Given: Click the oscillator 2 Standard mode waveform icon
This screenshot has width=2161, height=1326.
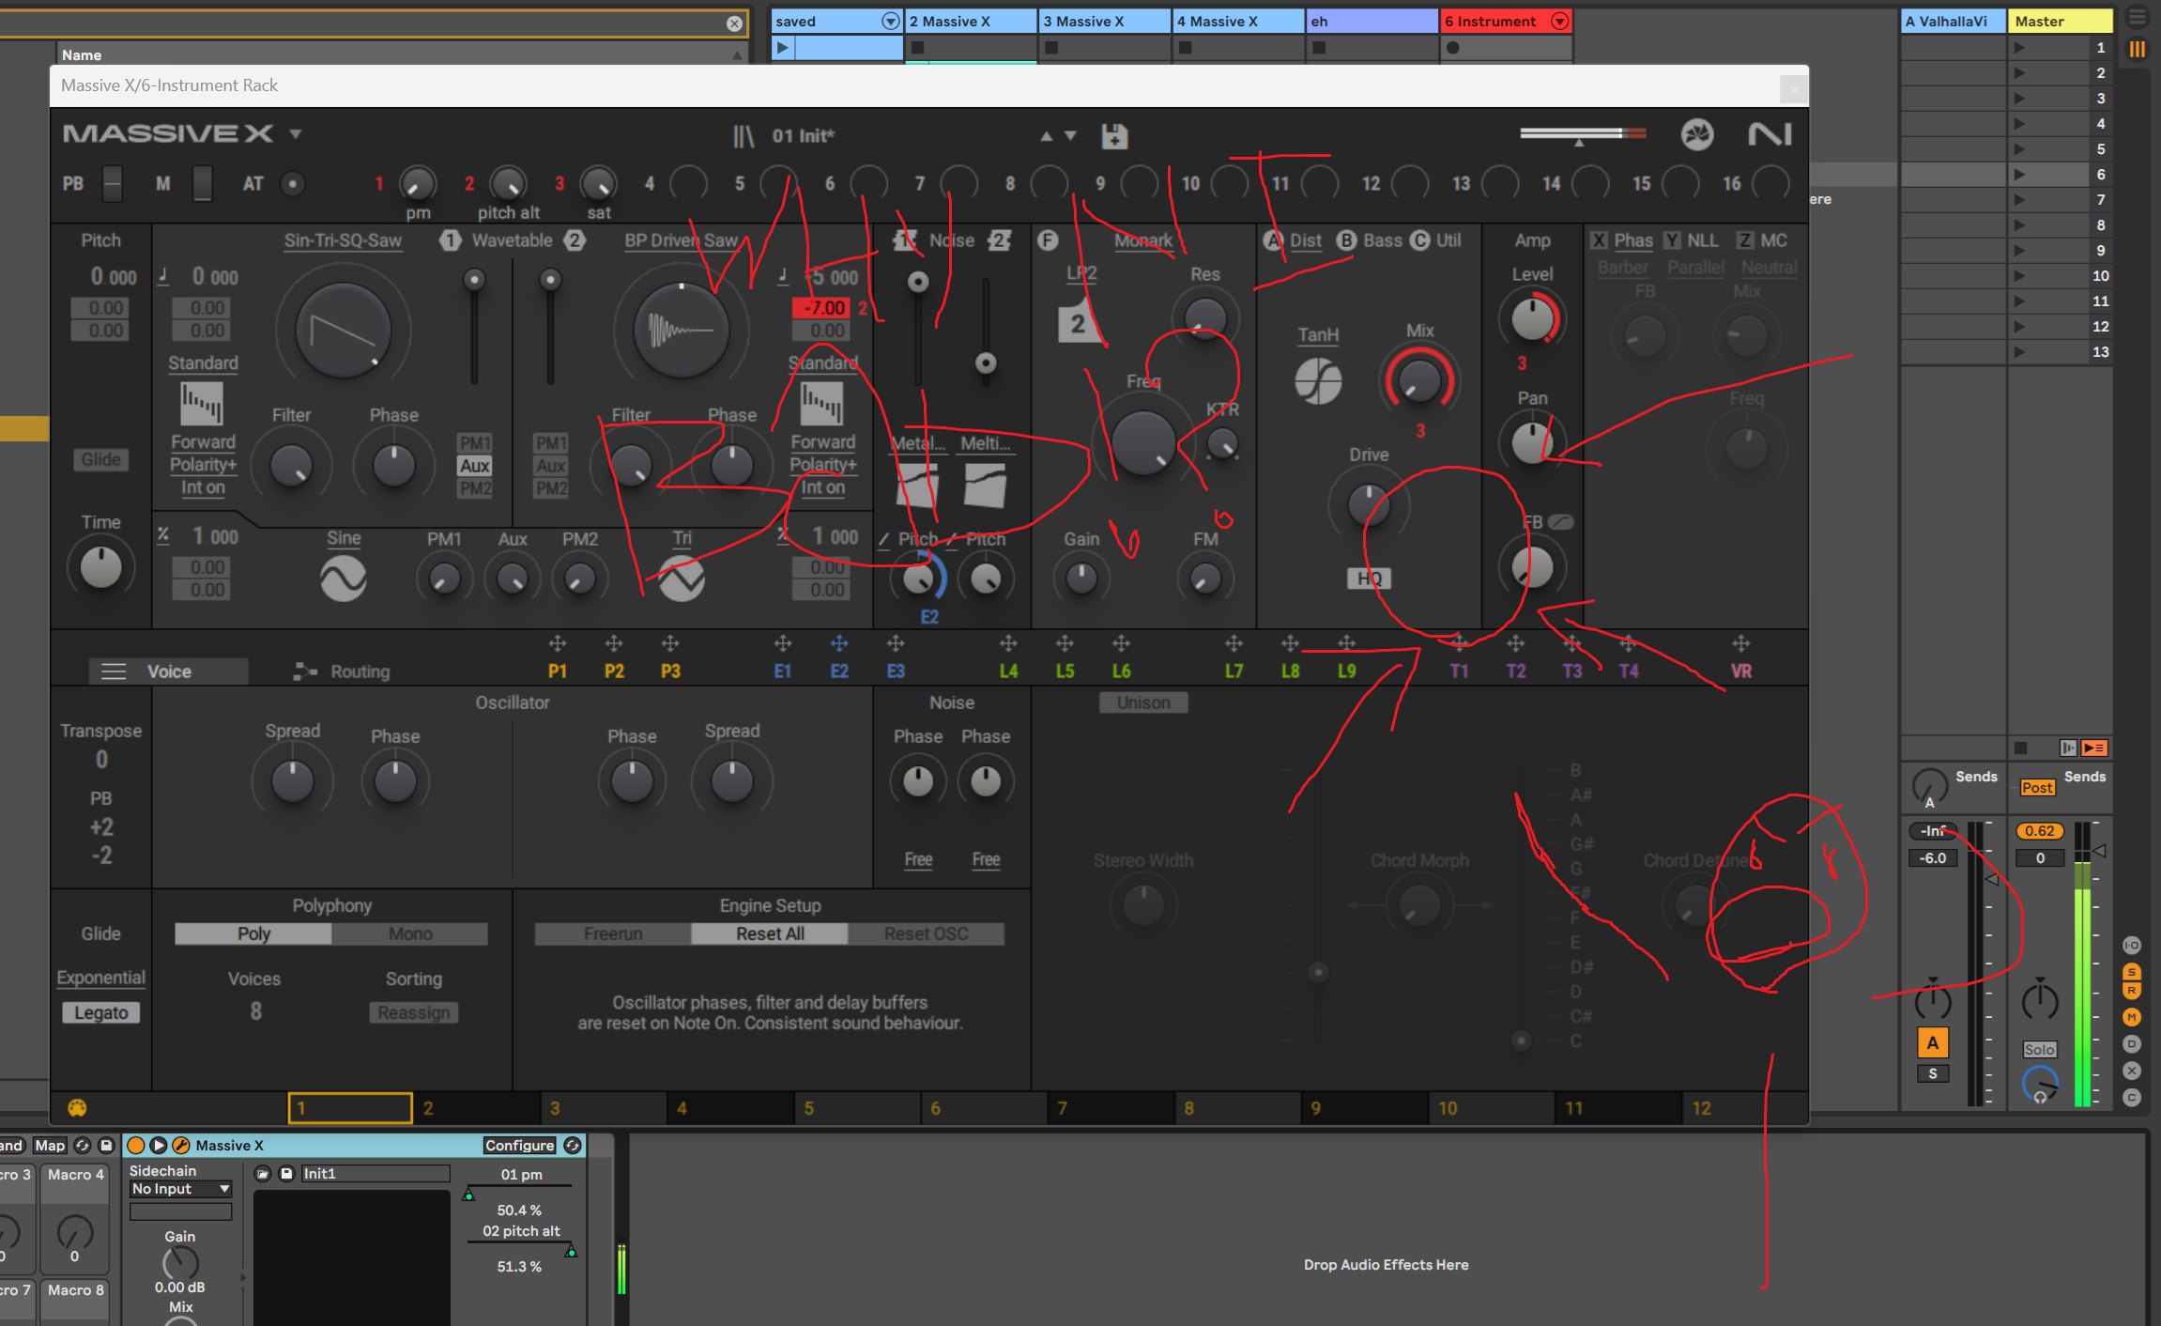Looking at the screenshot, I should coord(822,404).
